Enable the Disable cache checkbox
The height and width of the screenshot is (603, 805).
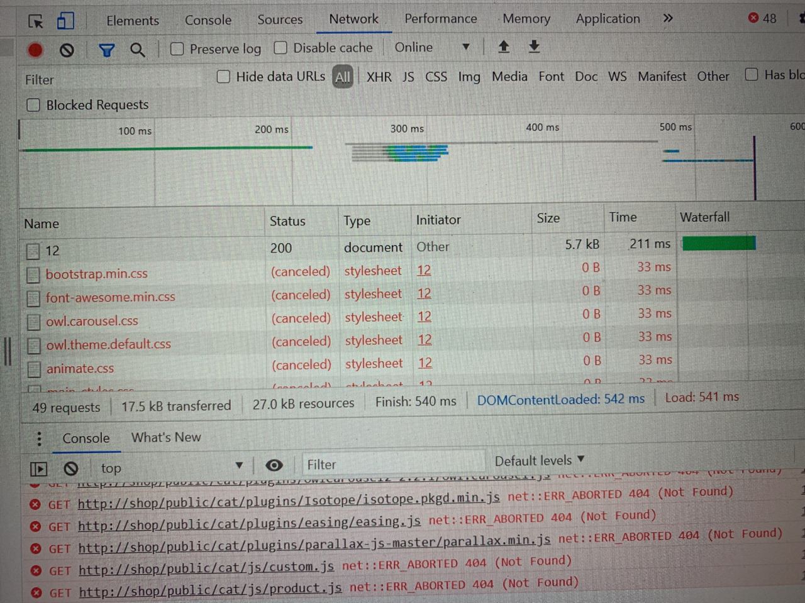pos(280,48)
